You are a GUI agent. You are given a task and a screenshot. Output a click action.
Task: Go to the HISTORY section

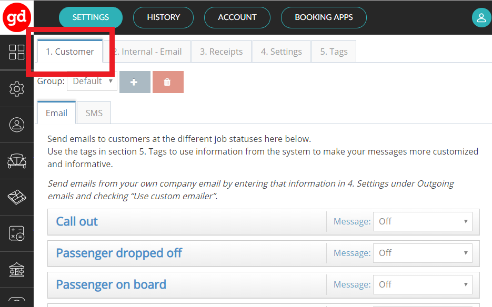tap(164, 17)
